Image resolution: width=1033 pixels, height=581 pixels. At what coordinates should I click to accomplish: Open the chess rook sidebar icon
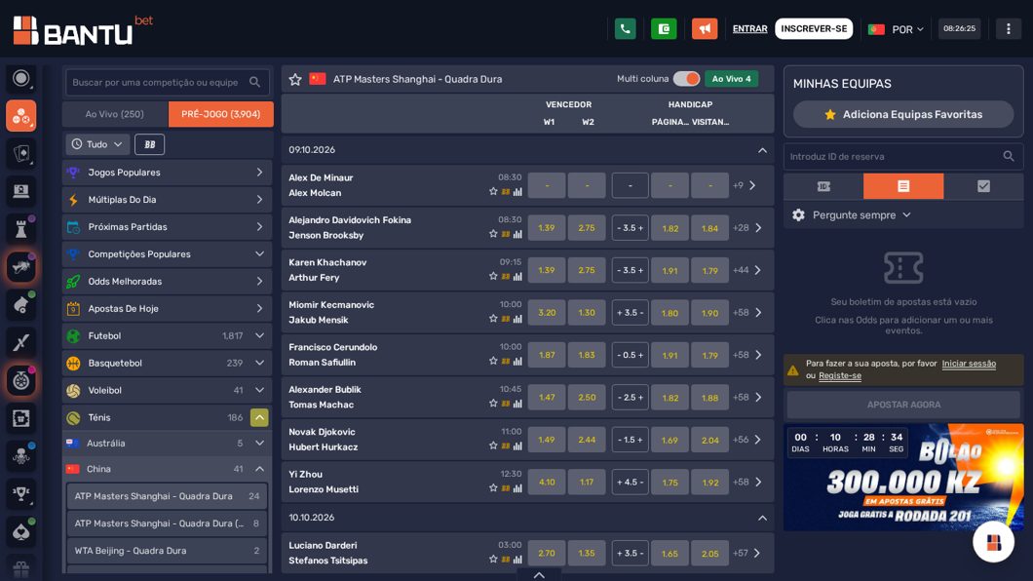coord(21,229)
